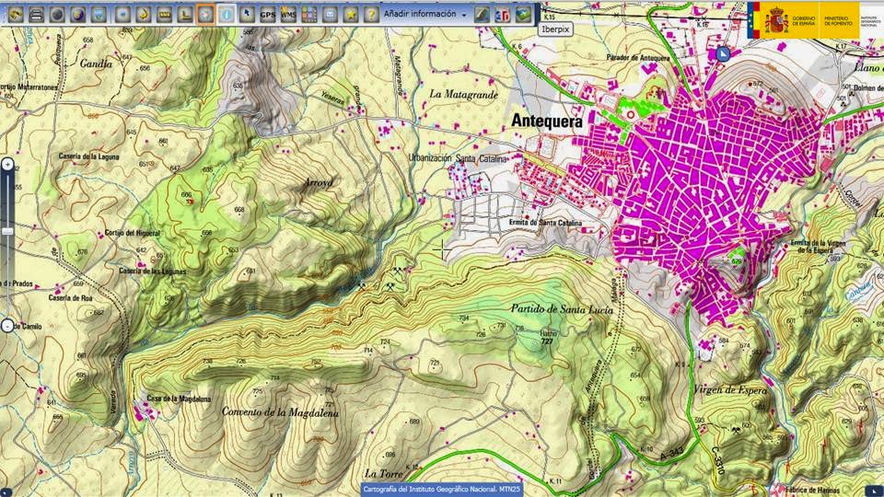Click the print icon in toolbar
The width and height of the screenshot is (884, 497).
tap(36, 15)
